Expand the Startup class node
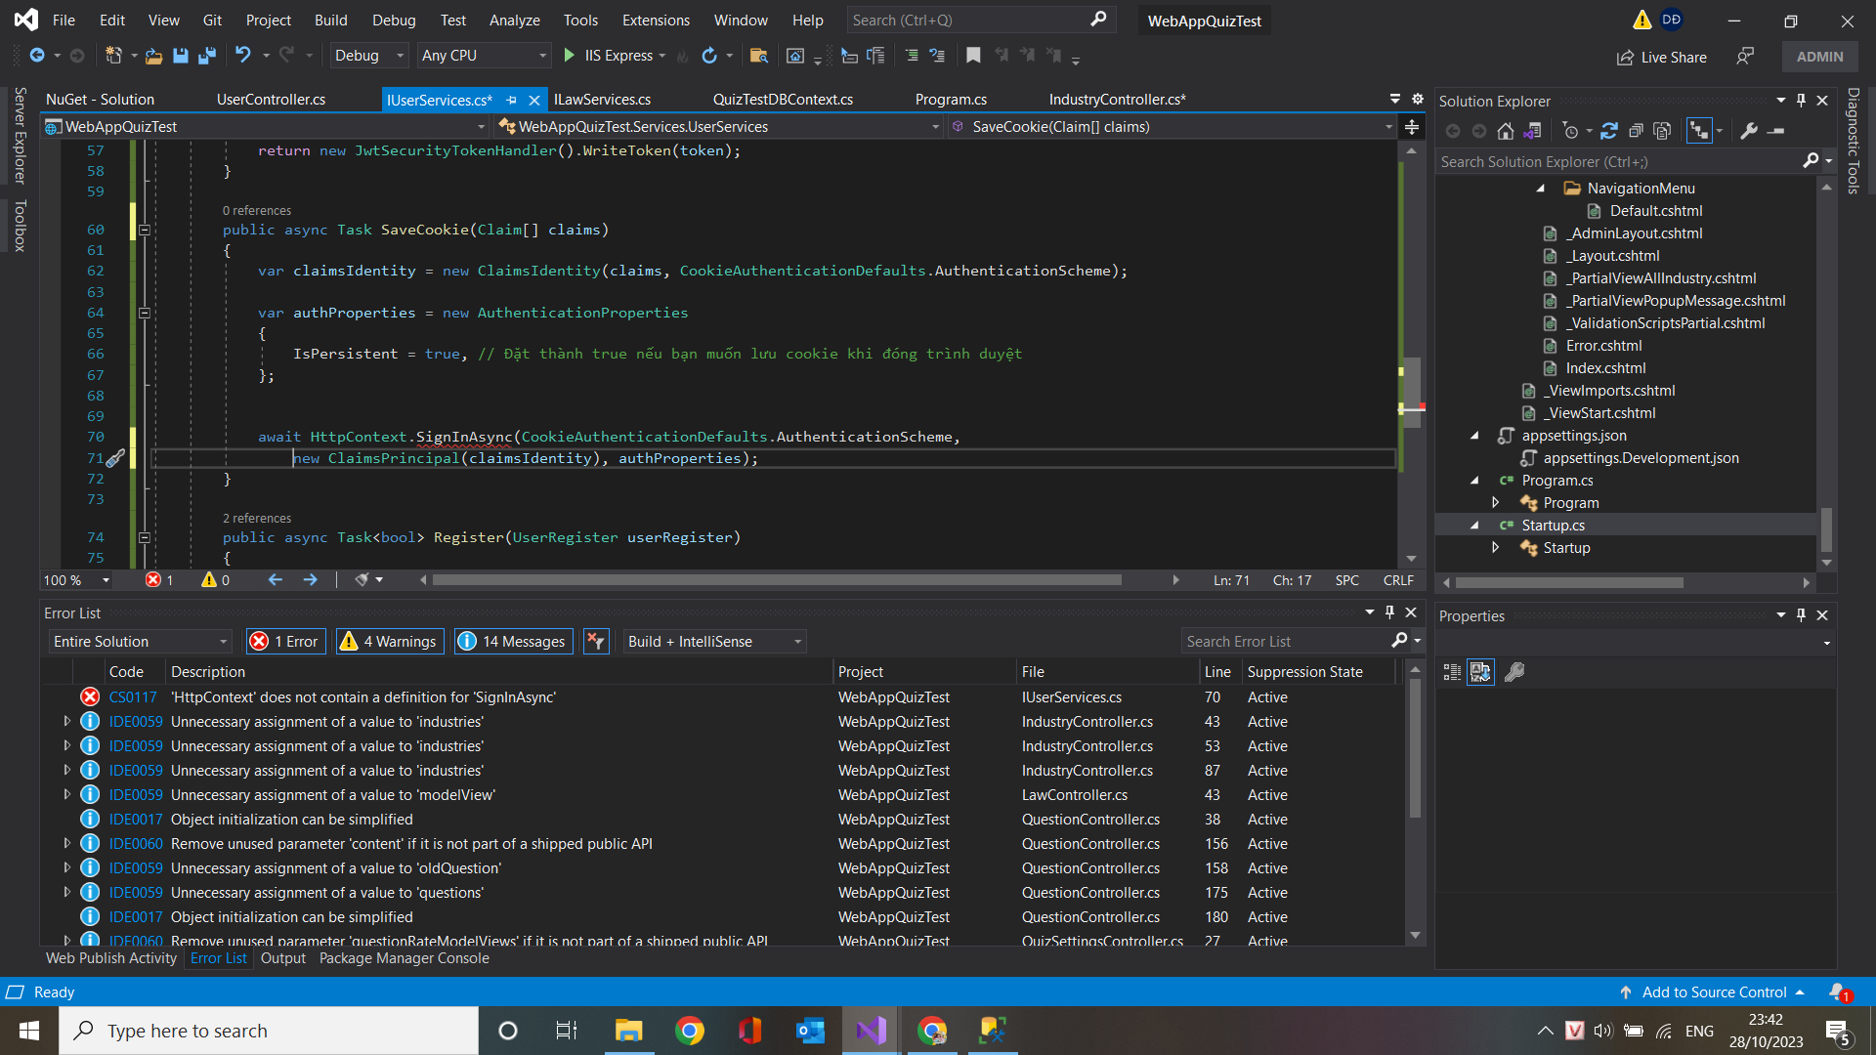Image resolution: width=1876 pixels, height=1055 pixels. [x=1496, y=548]
